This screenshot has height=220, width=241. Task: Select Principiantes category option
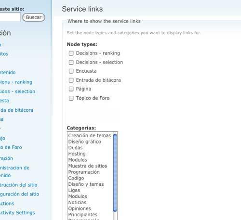pyautogui.click(x=83, y=215)
